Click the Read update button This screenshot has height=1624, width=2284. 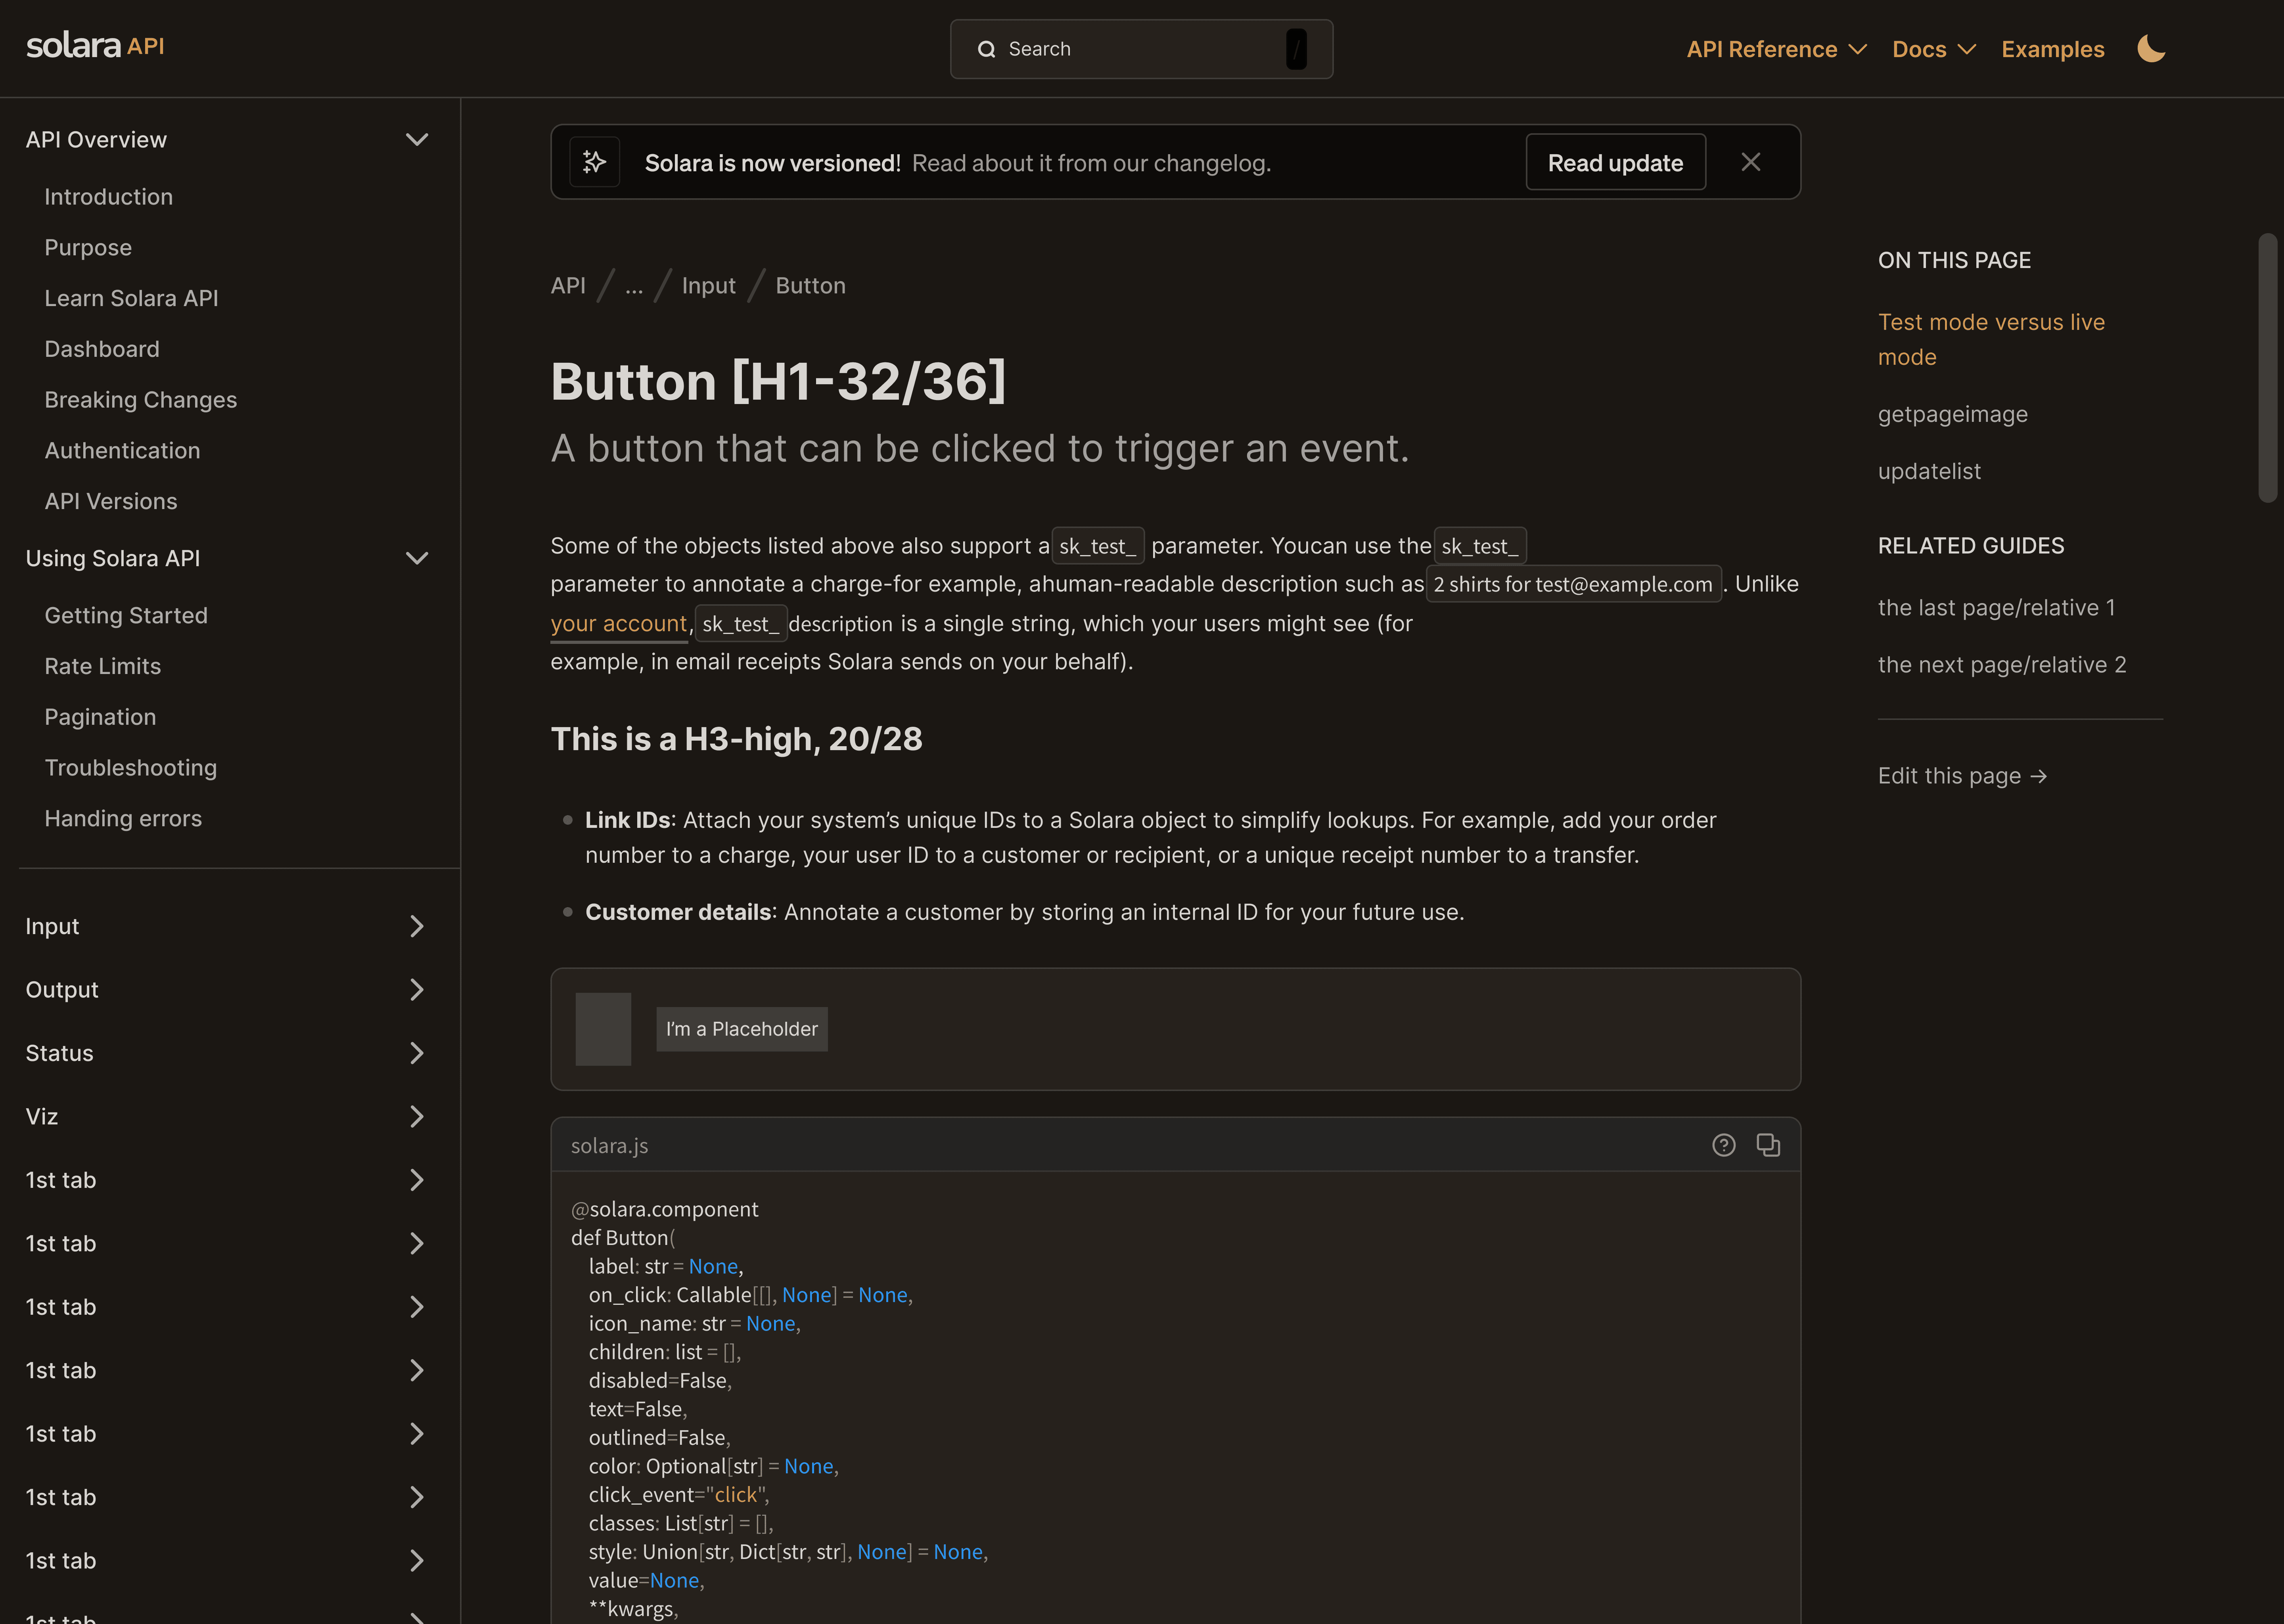(1615, 162)
